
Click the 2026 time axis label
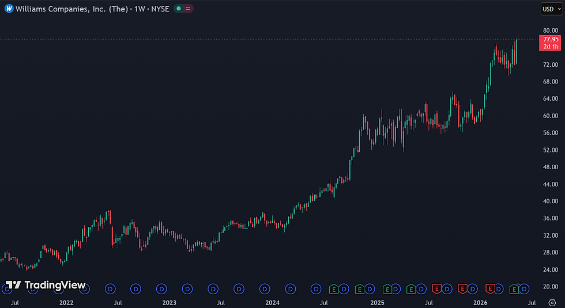coord(480,303)
